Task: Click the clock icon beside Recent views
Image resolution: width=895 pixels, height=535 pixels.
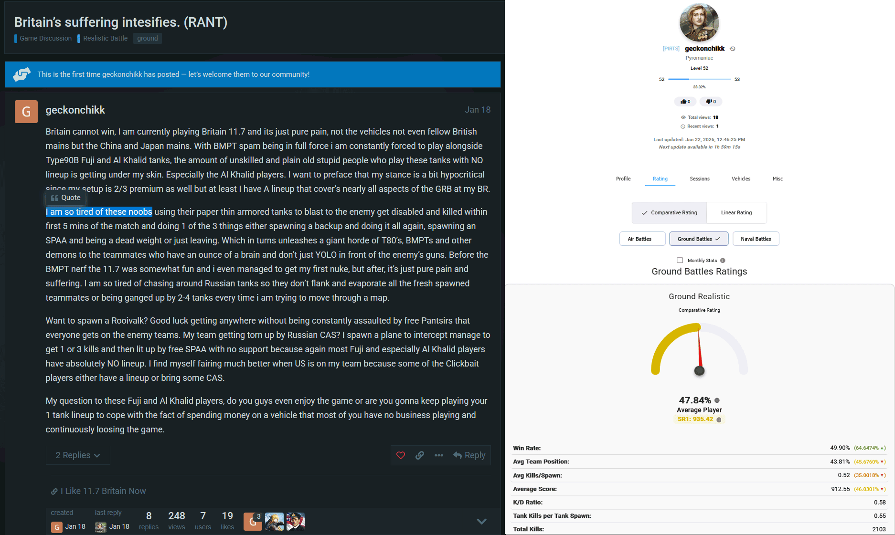Action: tap(683, 126)
